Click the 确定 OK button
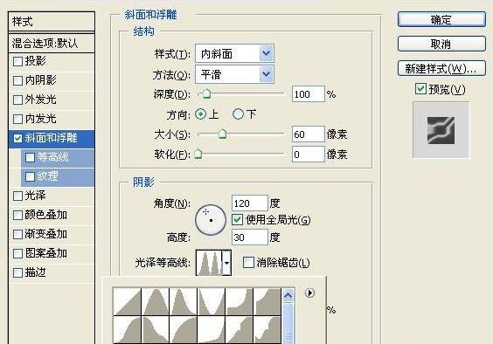Image resolution: width=493 pixels, height=344 pixels. (x=441, y=20)
